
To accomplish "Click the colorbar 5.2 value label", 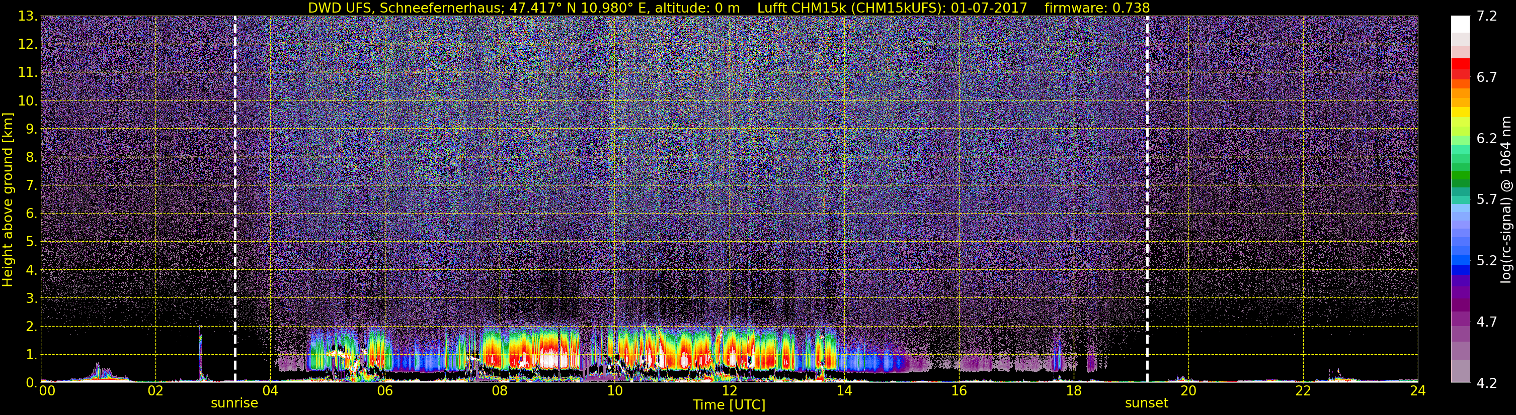I will [x=1487, y=260].
